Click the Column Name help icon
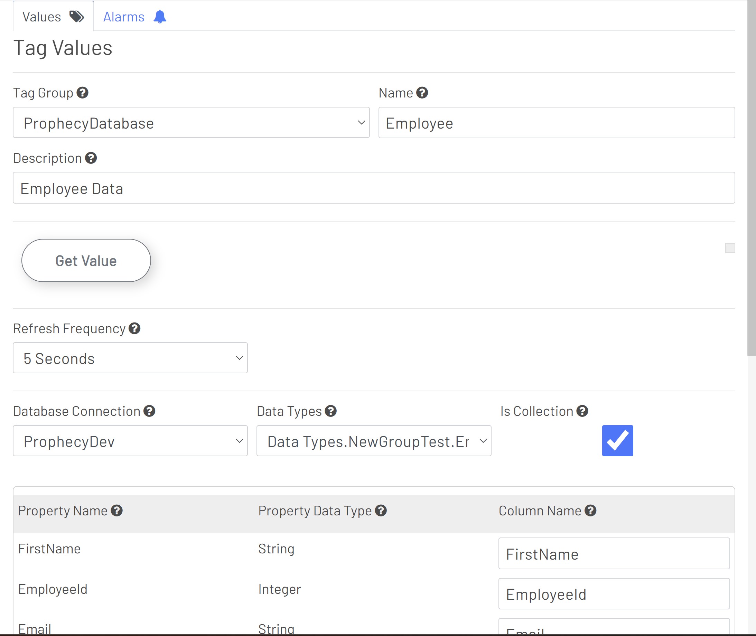 coord(590,511)
